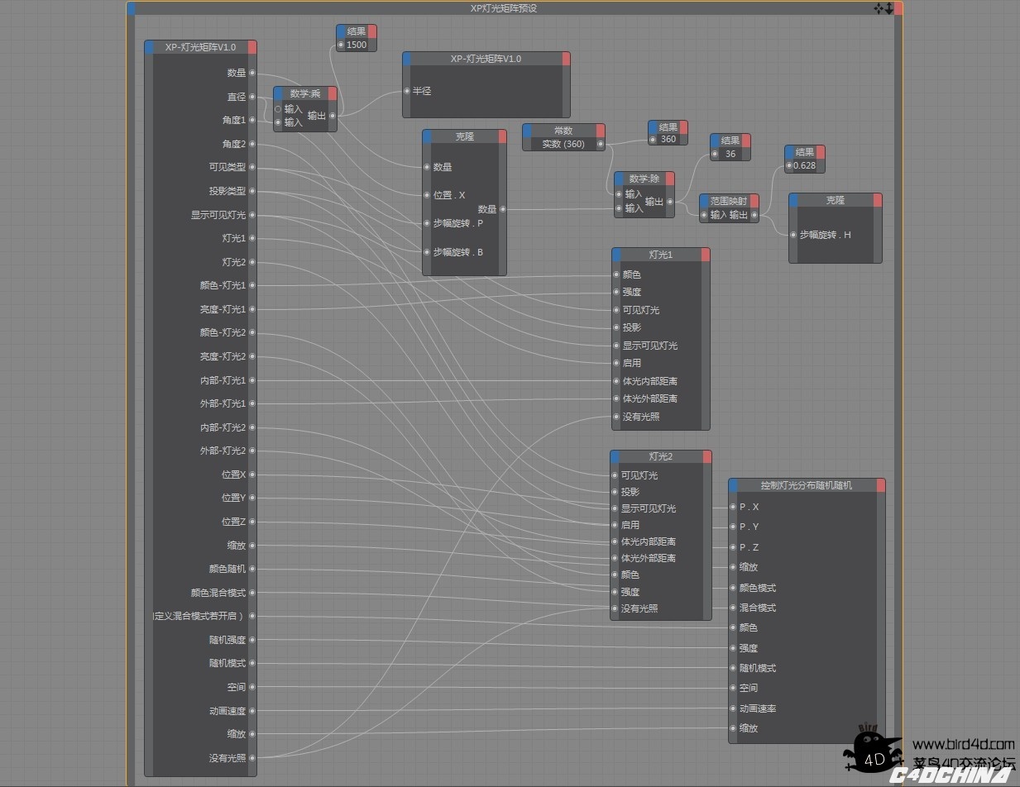Click red corner of 结果 36 node

746,141
